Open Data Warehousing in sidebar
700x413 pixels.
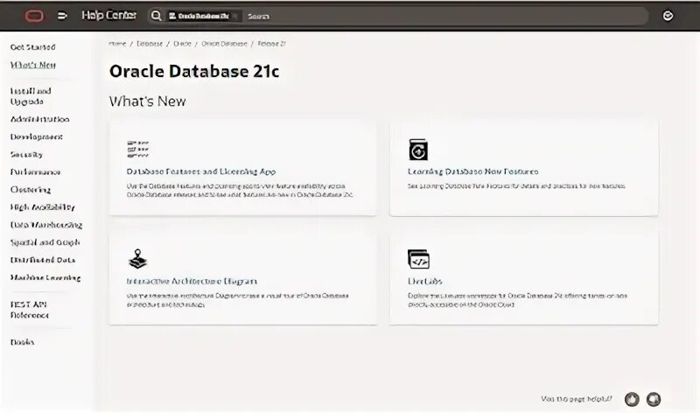point(46,225)
